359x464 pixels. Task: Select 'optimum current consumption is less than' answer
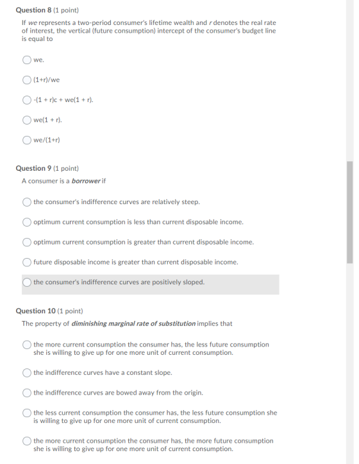point(27,222)
